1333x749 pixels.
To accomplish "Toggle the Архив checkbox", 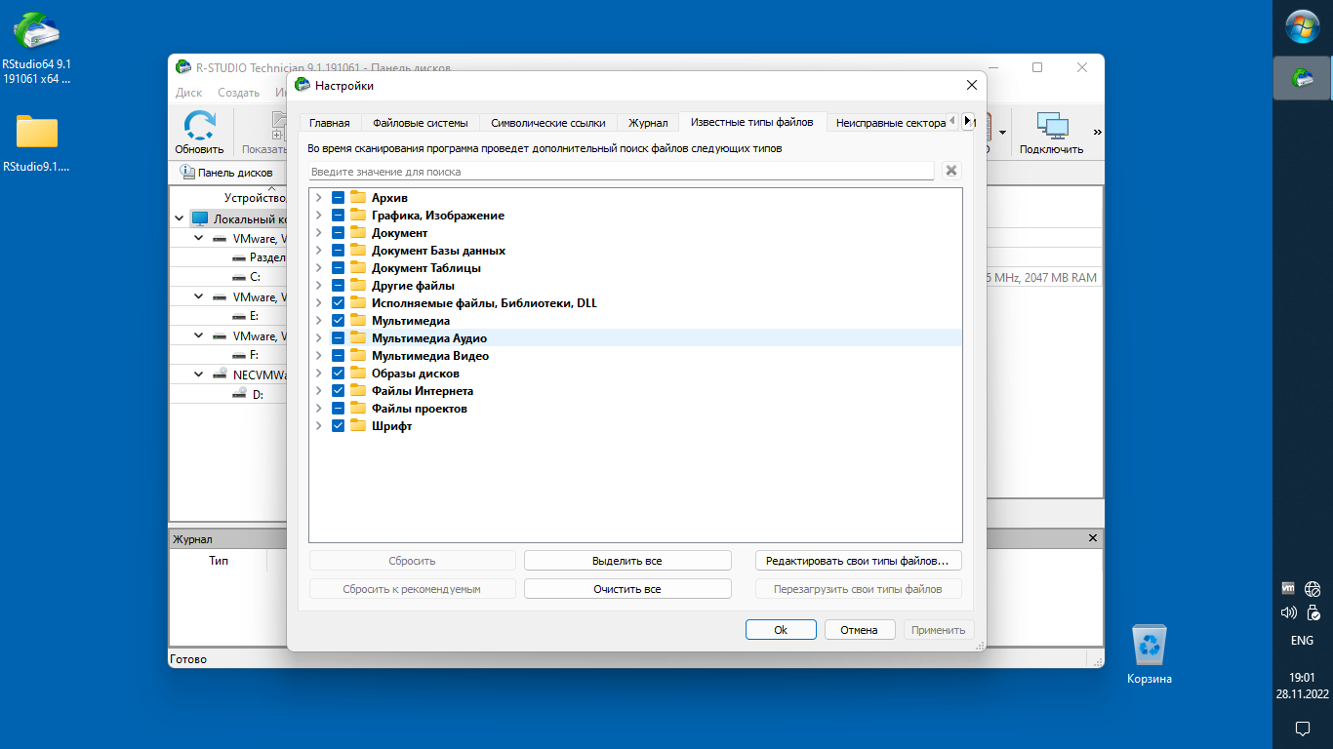I will pyautogui.click(x=338, y=198).
